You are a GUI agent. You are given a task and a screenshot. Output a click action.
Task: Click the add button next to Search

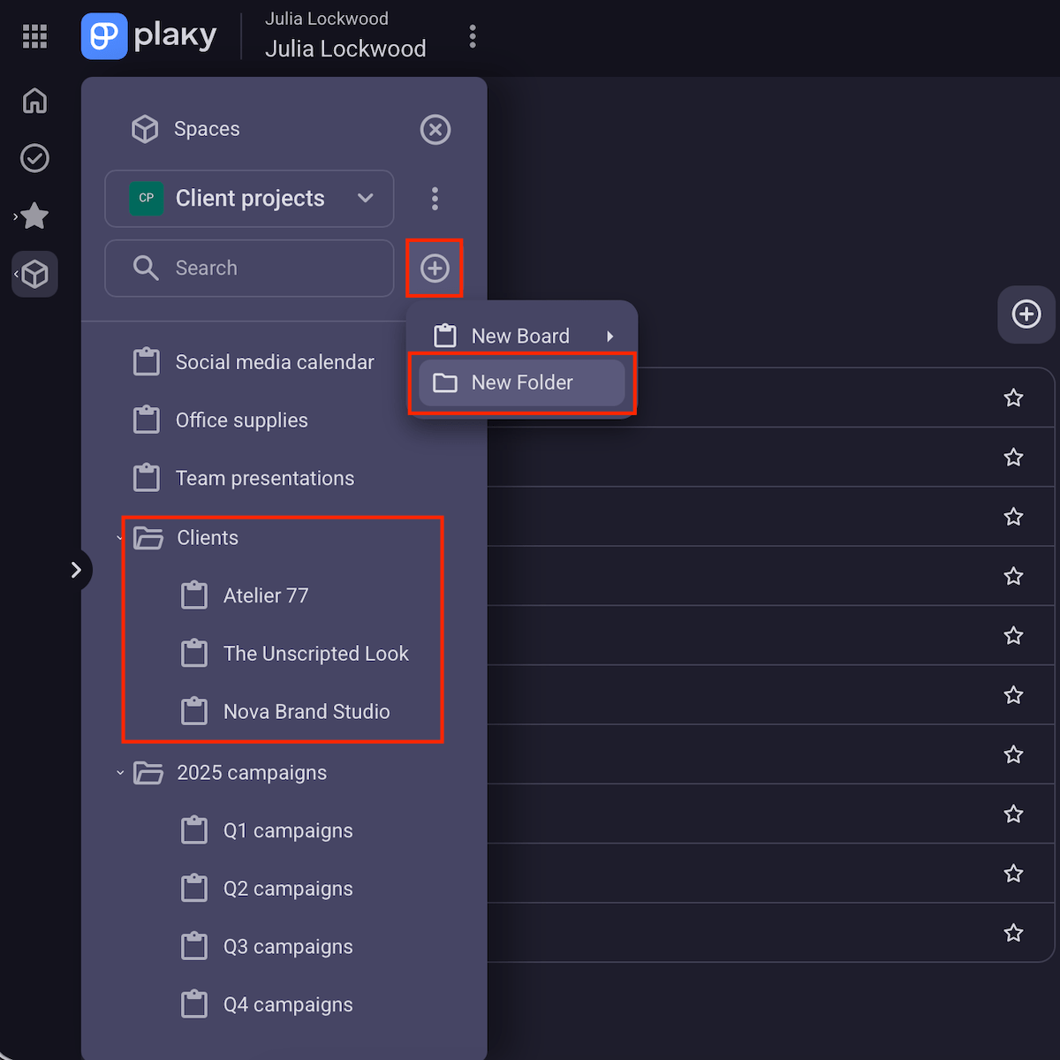tap(435, 268)
